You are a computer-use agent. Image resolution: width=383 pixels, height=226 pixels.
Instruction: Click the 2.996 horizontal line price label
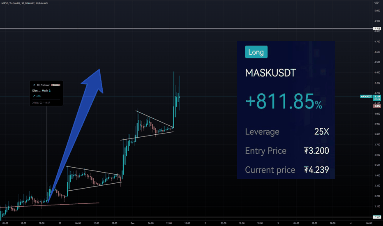(x=377, y=217)
